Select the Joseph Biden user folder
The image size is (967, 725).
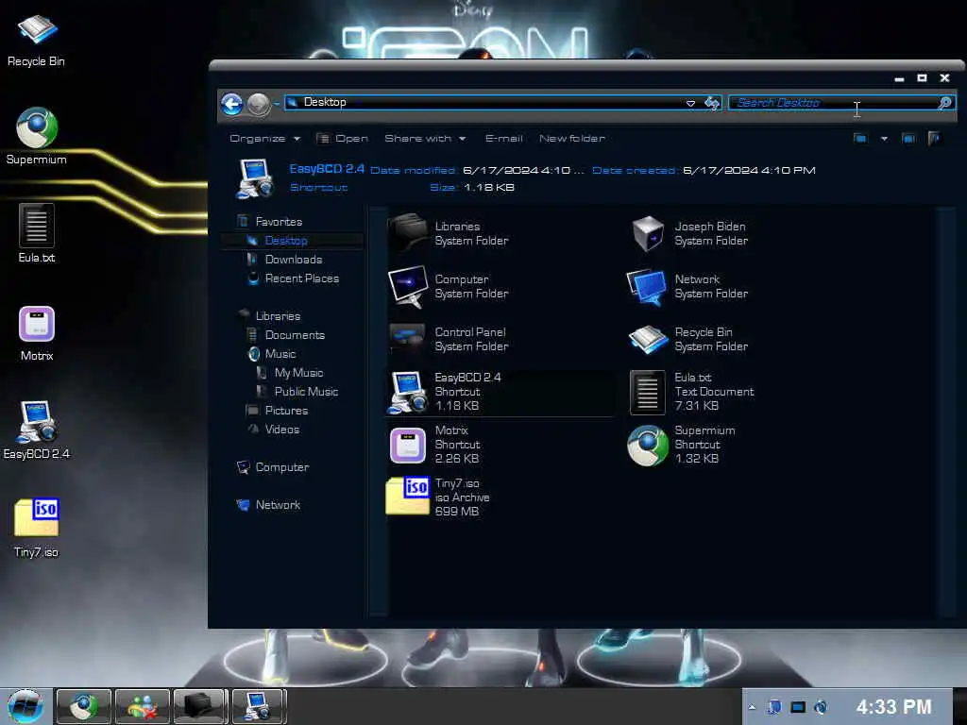(740, 234)
